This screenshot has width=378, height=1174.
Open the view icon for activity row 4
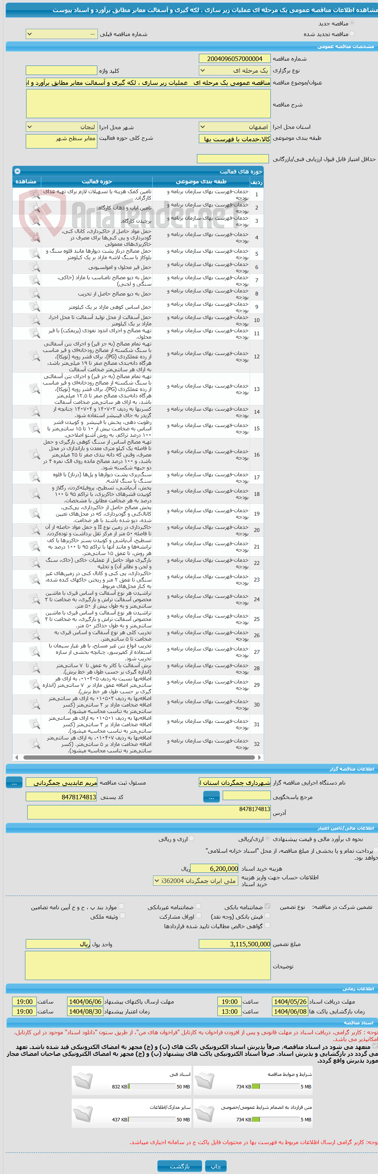click(x=34, y=238)
